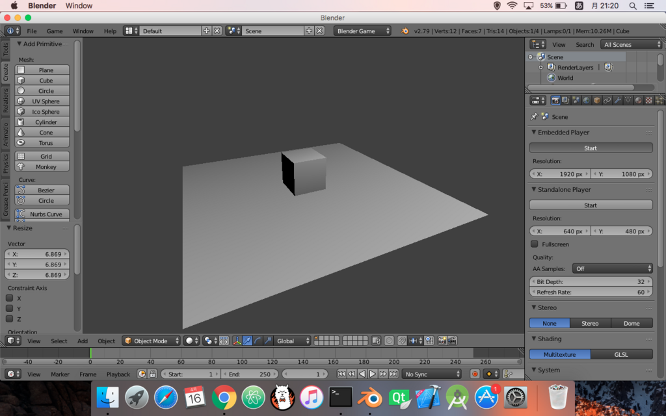The image size is (666, 416).
Task: Play the animation in reverse
Action: 362,374
